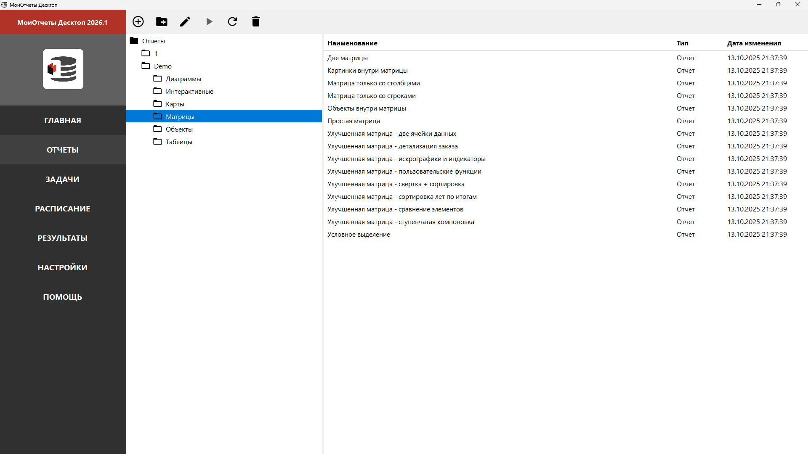Click the trash delete icon
The image size is (808, 454).
point(256,21)
